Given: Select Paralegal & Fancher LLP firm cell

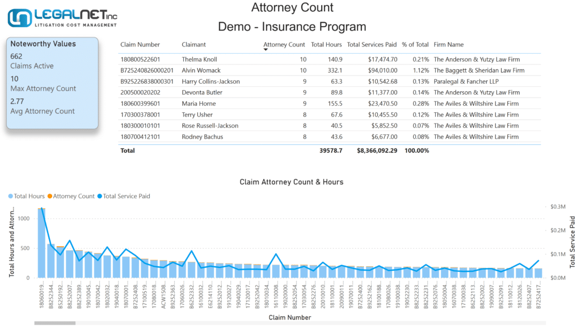Looking at the screenshot, I should (466, 82).
